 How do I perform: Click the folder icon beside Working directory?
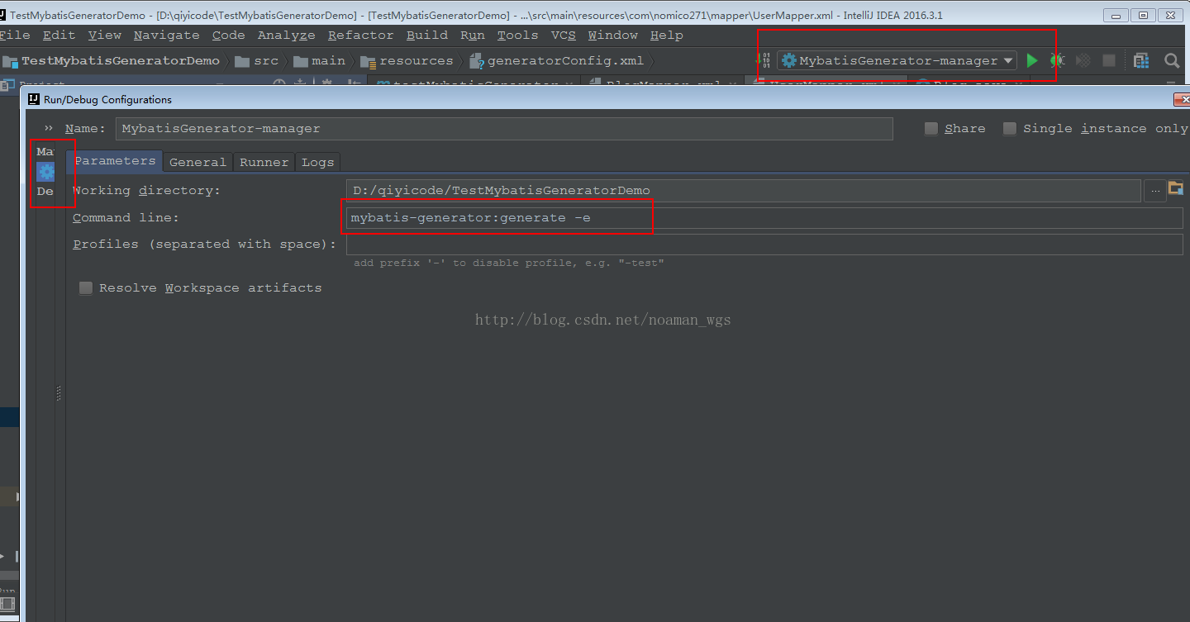pos(1176,189)
